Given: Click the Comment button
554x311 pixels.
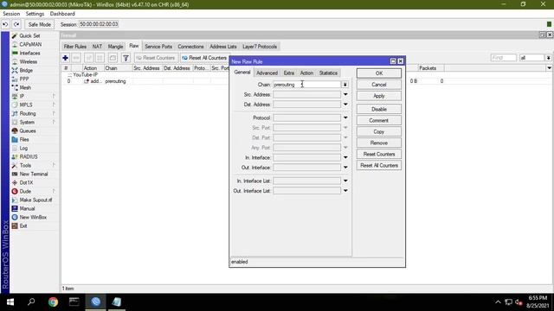Looking at the screenshot, I should [379, 121].
